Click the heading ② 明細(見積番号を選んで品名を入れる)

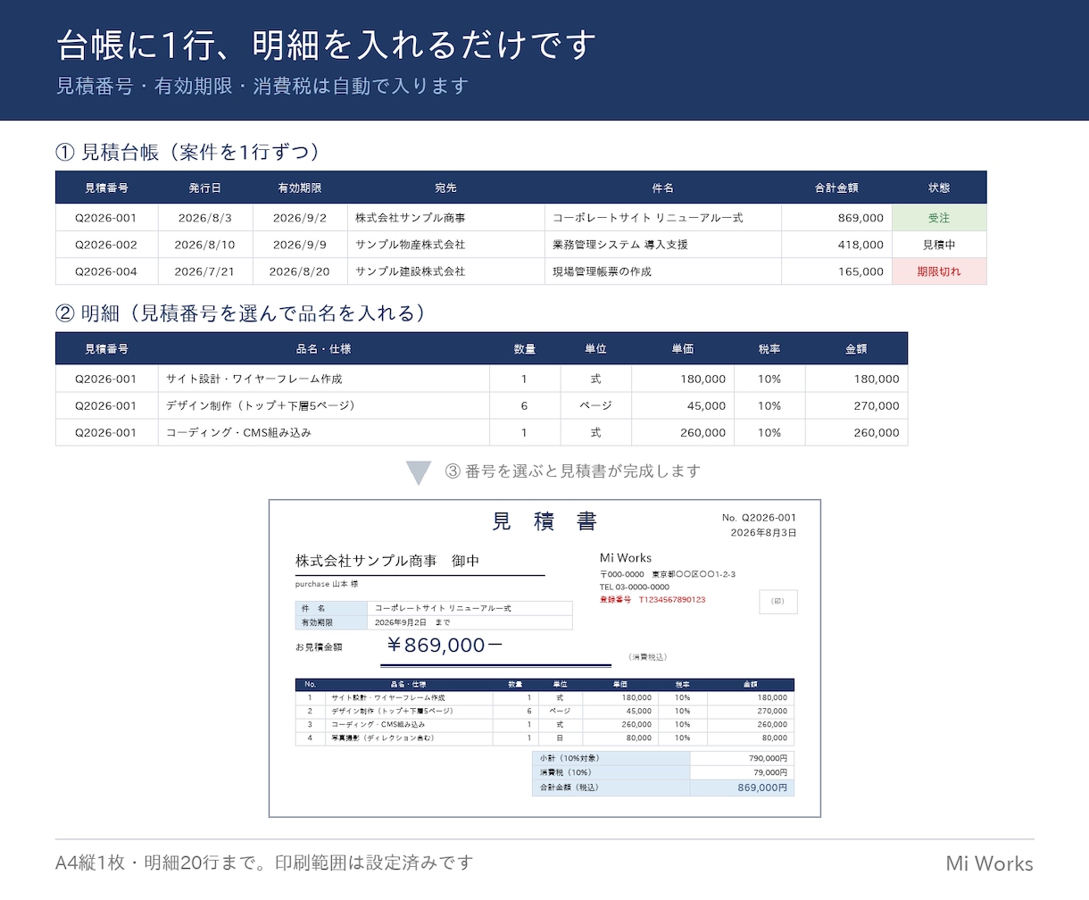tap(240, 313)
